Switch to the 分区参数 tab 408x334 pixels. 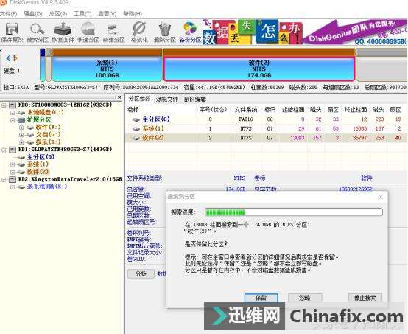[139, 99]
